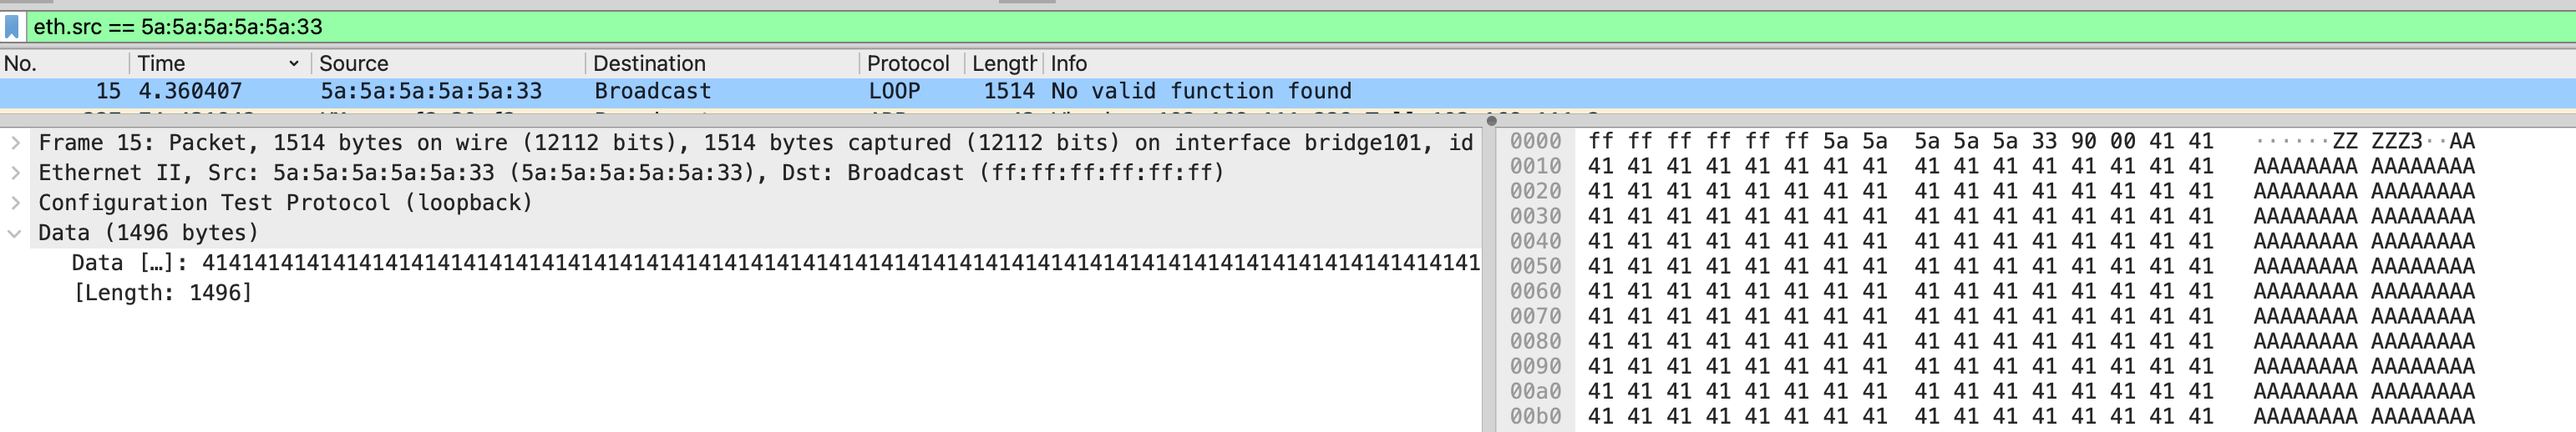Click the display filter bookmark icon
This screenshot has height=432, width=2576.
click(x=12, y=27)
